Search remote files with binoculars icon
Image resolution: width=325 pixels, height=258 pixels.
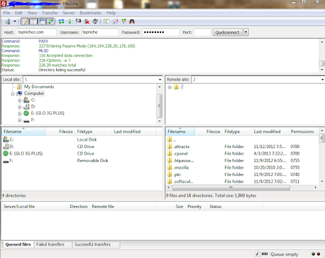[x=132, y=21]
